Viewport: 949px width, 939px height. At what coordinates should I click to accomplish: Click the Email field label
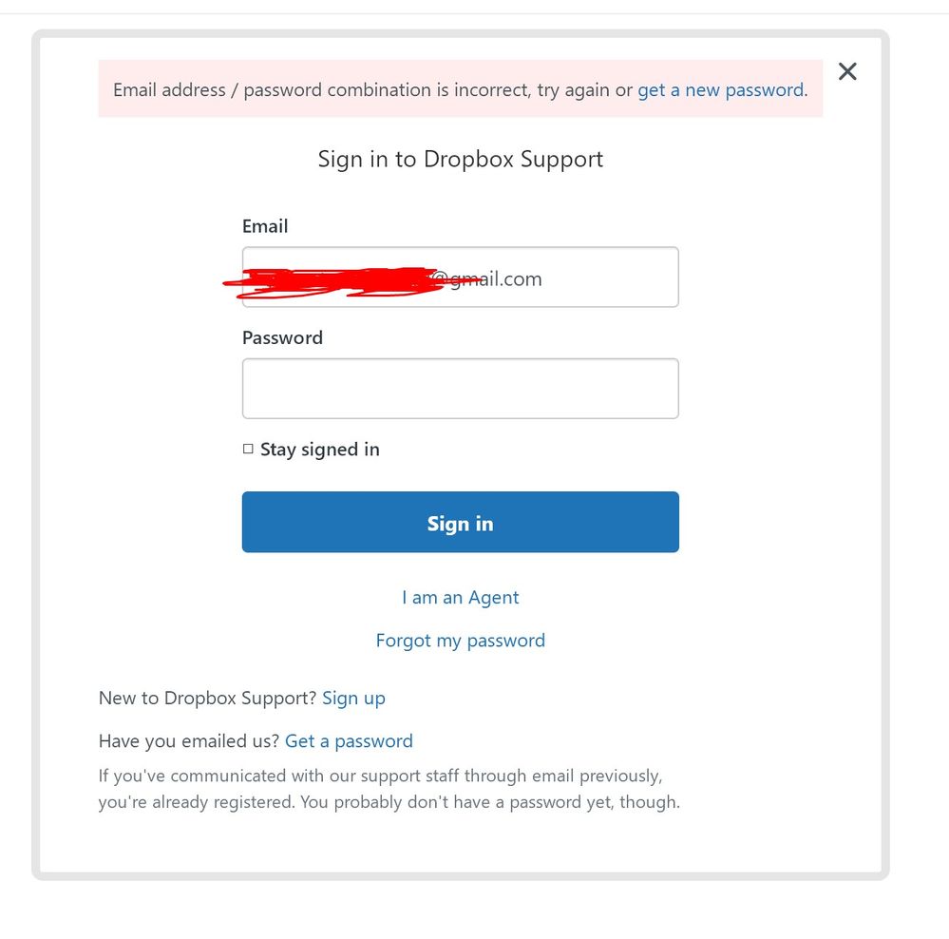tap(265, 226)
